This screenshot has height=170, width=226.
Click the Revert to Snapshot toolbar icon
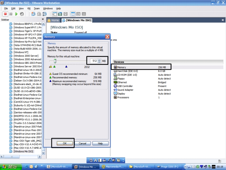[x=39, y=14]
